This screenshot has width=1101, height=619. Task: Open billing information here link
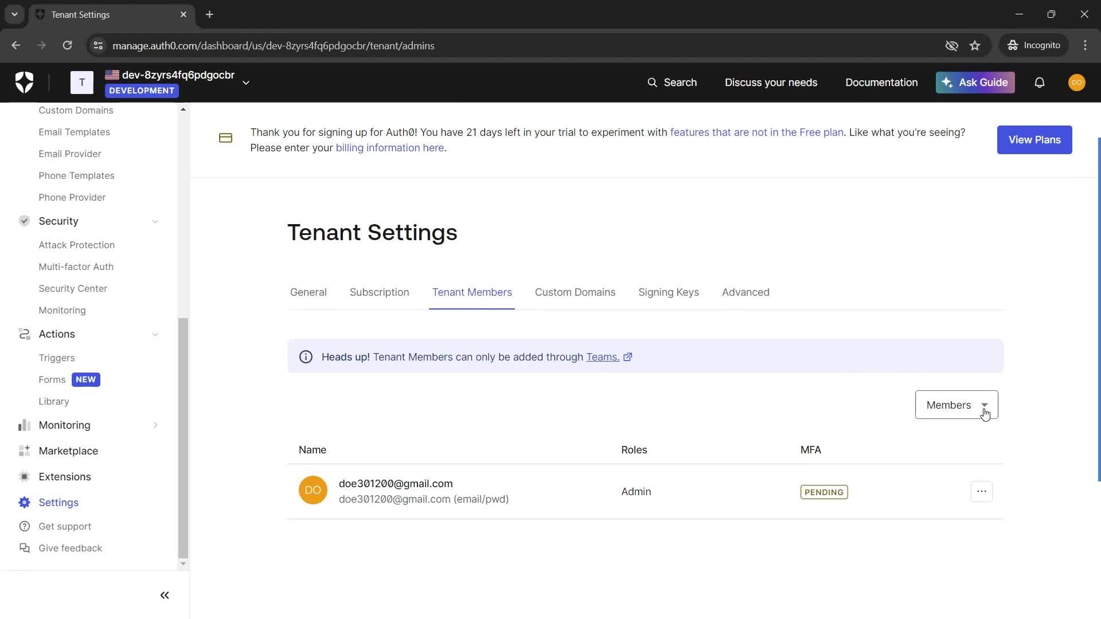pyautogui.click(x=389, y=148)
